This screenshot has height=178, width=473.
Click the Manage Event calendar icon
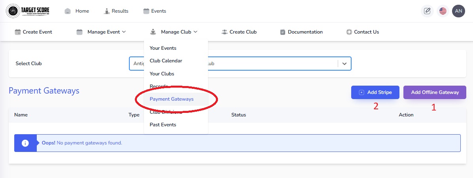(79, 32)
